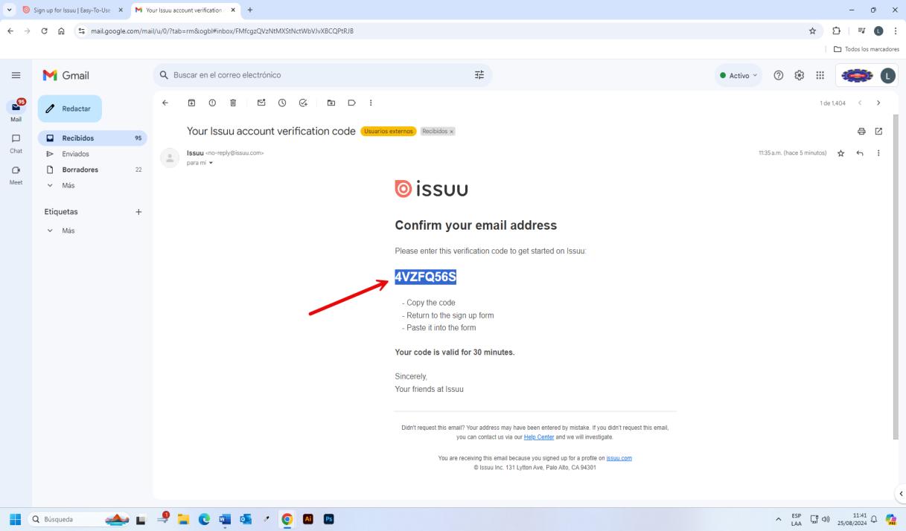Open the Help Center link
906x531 pixels.
(x=539, y=437)
